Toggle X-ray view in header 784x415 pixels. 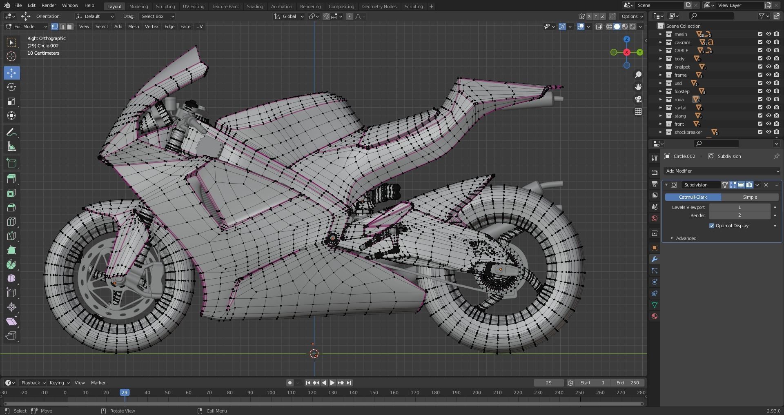coord(599,27)
